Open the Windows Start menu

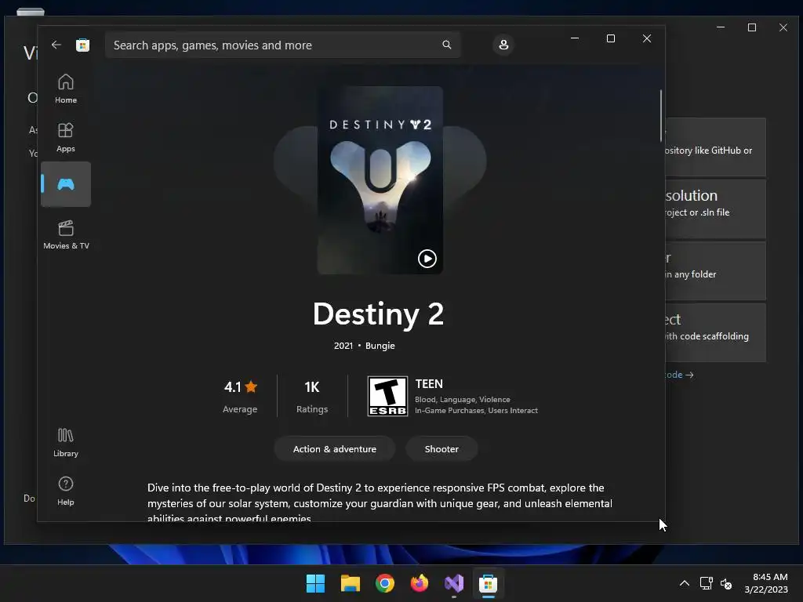[x=315, y=583]
